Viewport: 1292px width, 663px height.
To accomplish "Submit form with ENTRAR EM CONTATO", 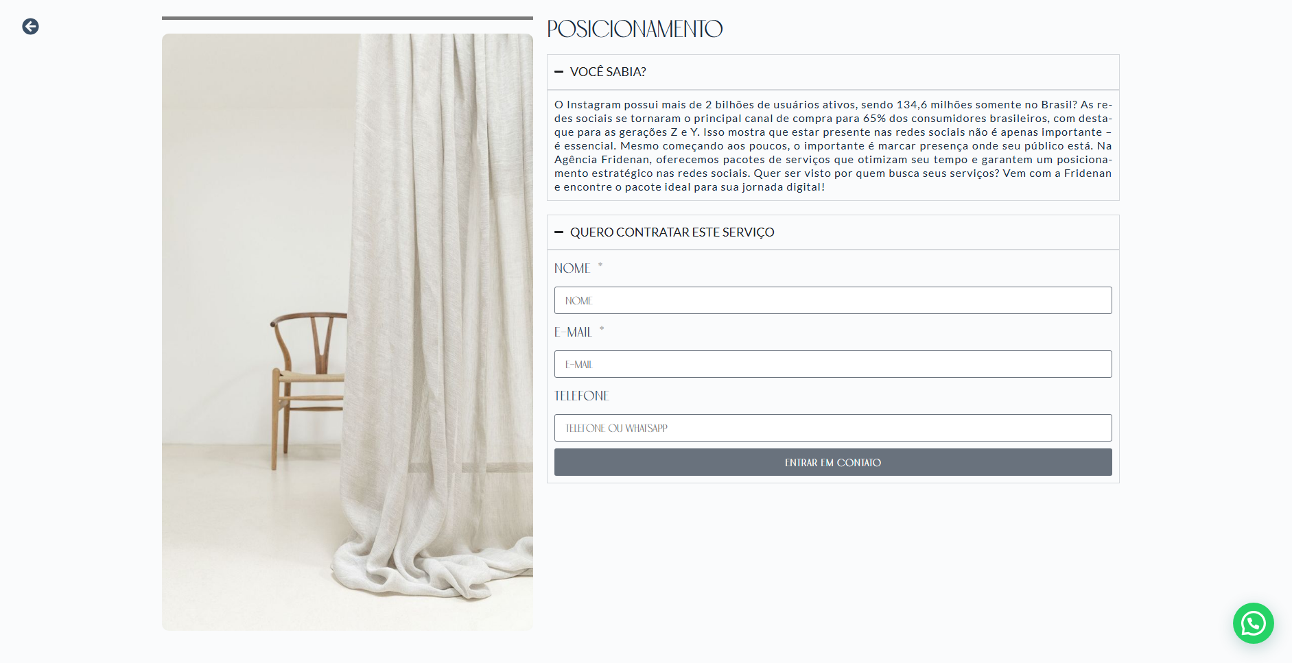I will 833,462.
